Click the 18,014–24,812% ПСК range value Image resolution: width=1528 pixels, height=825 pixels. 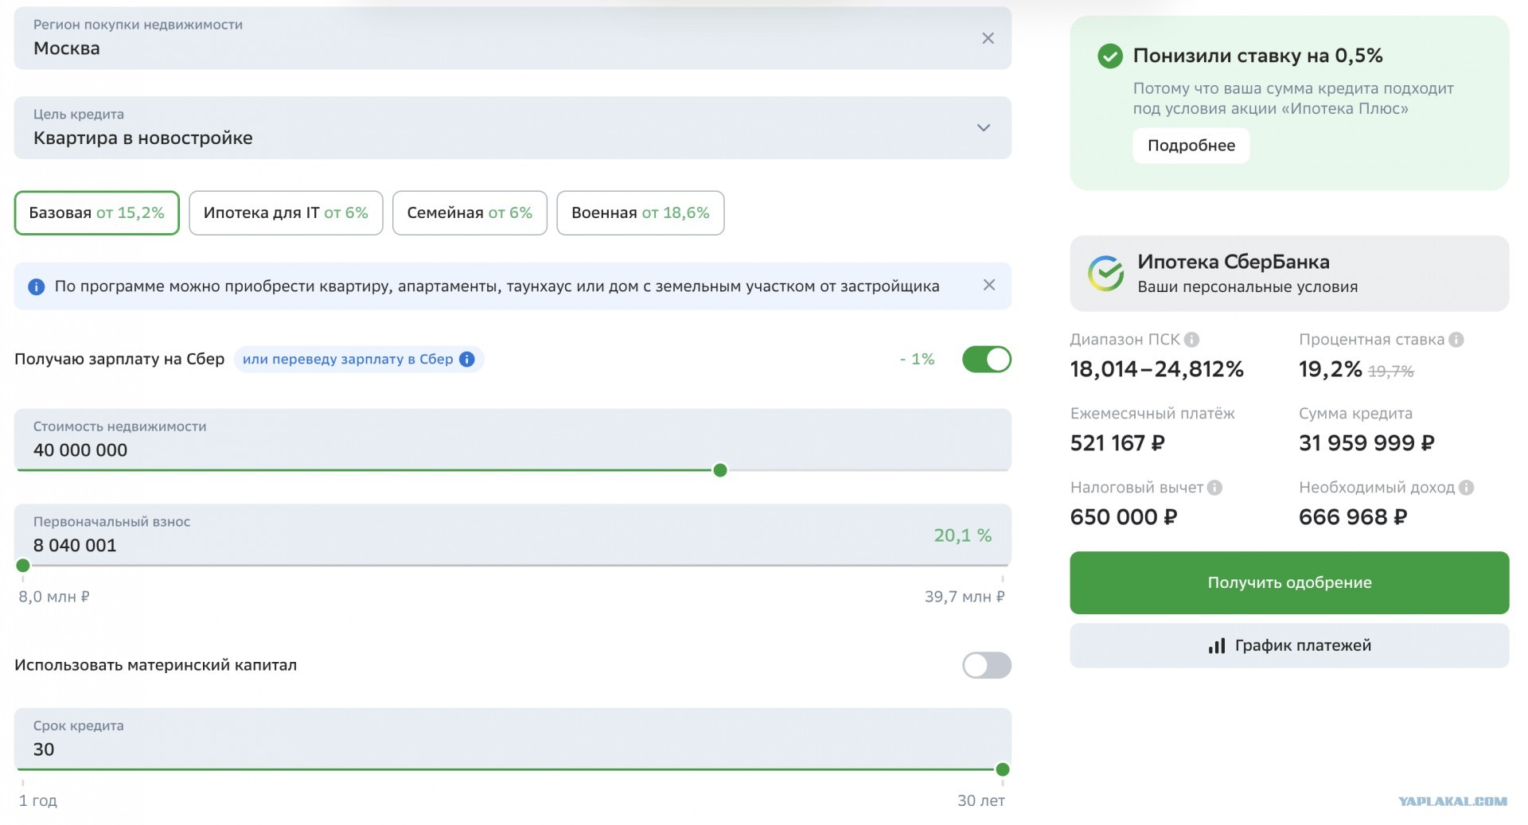click(x=1156, y=369)
